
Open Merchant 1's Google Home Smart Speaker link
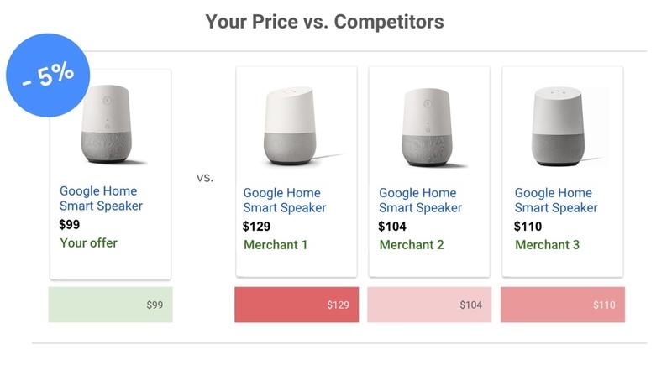point(284,201)
